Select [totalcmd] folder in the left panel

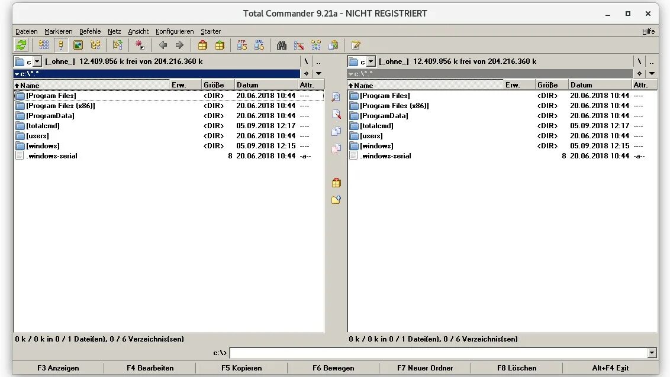pyautogui.click(x=169, y=126)
